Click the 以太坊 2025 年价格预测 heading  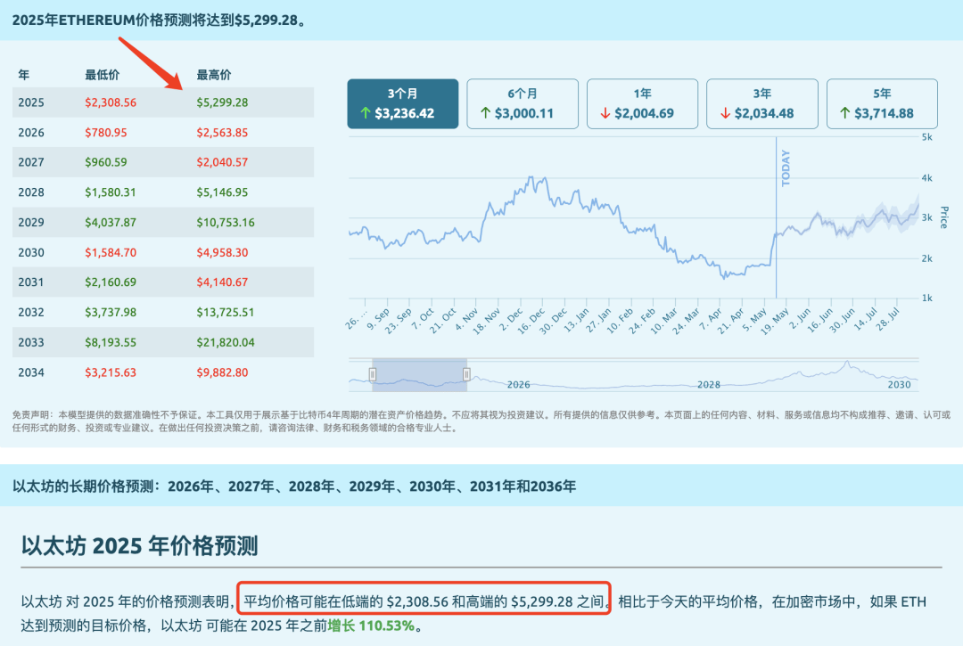click(139, 545)
